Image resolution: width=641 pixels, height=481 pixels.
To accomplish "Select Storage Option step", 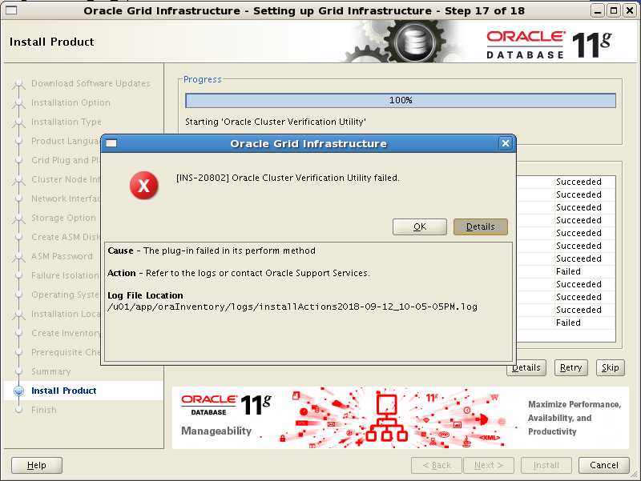I will click(x=63, y=218).
